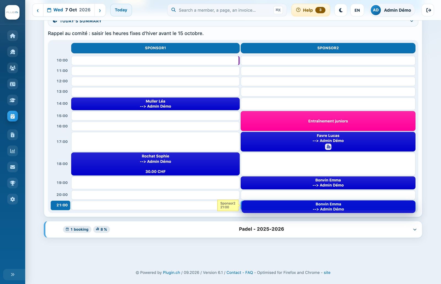The width and height of the screenshot is (441, 284).
Task: Open the settings gear sidebar icon
Action: coord(13,199)
